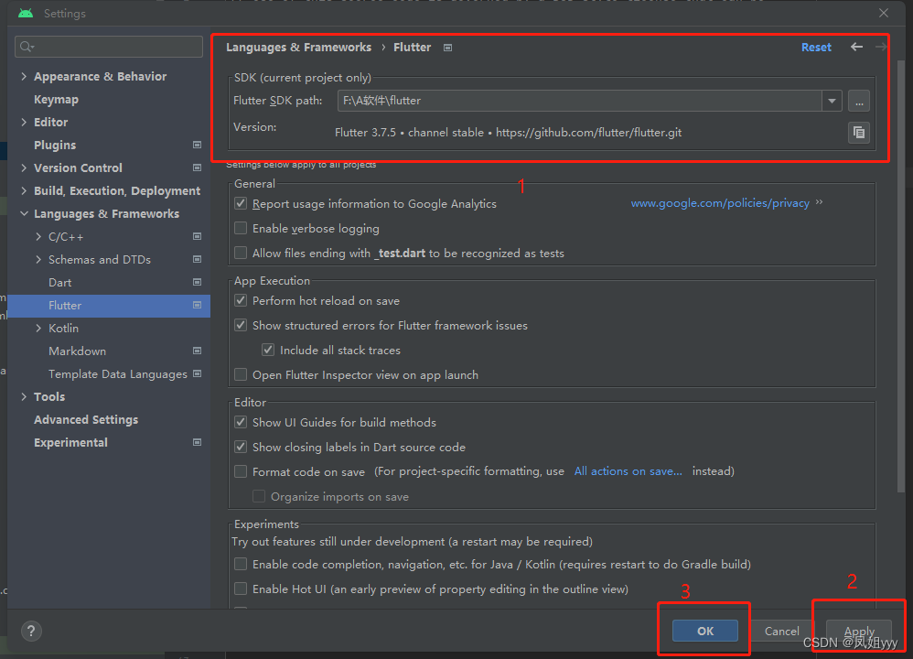
Task: Click the Apply button
Action: coord(859,631)
